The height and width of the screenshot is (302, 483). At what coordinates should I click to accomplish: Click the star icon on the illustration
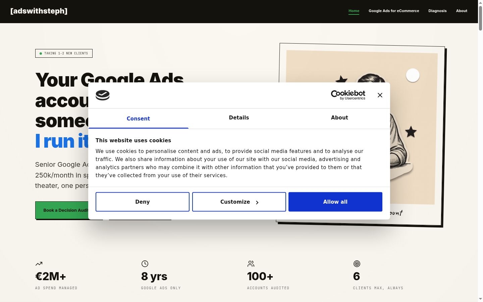coord(411,132)
